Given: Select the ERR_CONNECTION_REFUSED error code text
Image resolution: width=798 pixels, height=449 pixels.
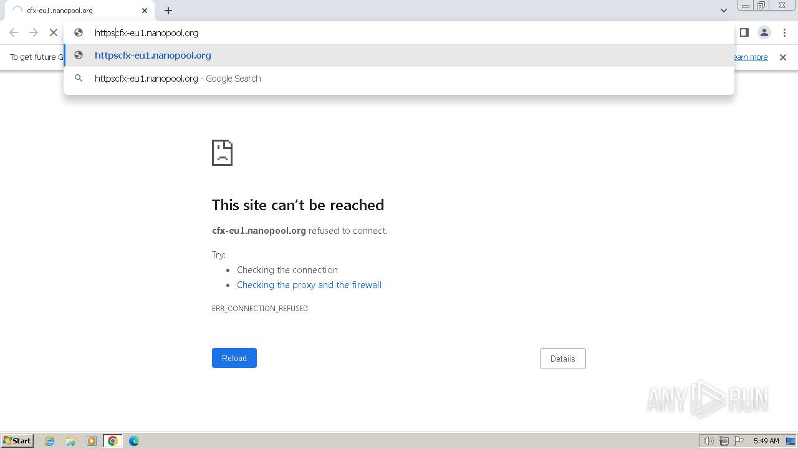Looking at the screenshot, I should pyautogui.click(x=260, y=309).
